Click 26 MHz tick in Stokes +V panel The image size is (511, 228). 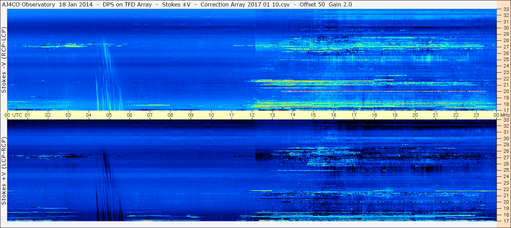point(506,164)
